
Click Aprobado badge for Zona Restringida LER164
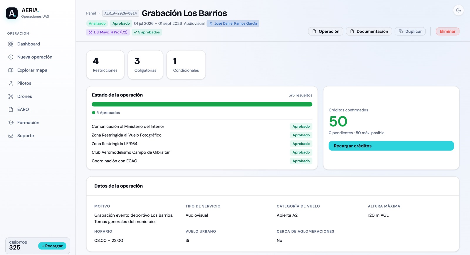pos(301,144)
